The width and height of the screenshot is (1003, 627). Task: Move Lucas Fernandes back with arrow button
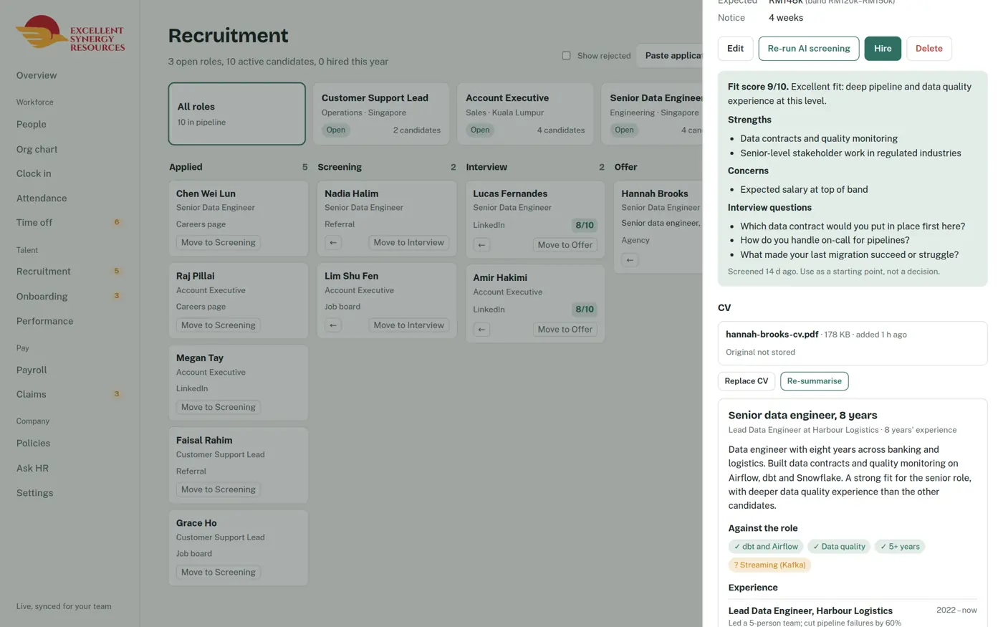[x=481, y=245]
